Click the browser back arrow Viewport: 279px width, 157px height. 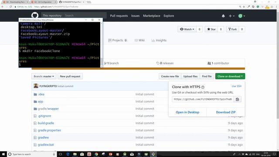coord(3,7)
